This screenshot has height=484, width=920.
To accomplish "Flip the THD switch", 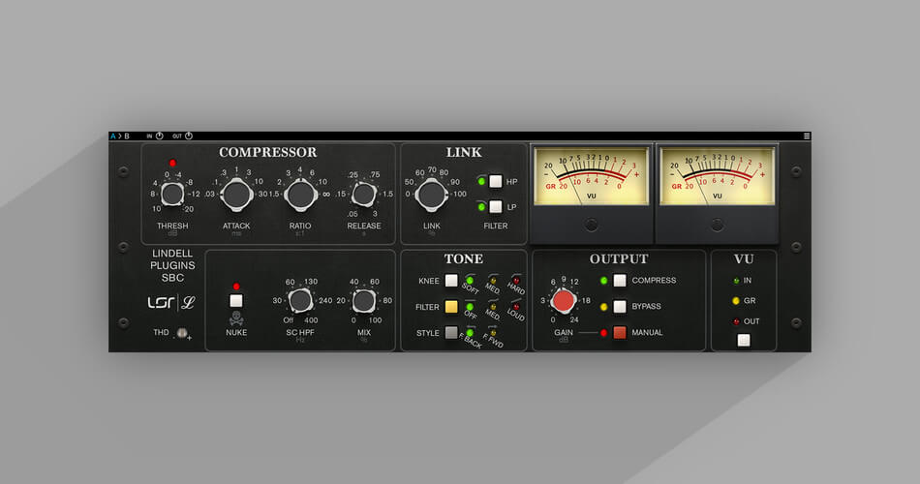I will click(182, 333).
